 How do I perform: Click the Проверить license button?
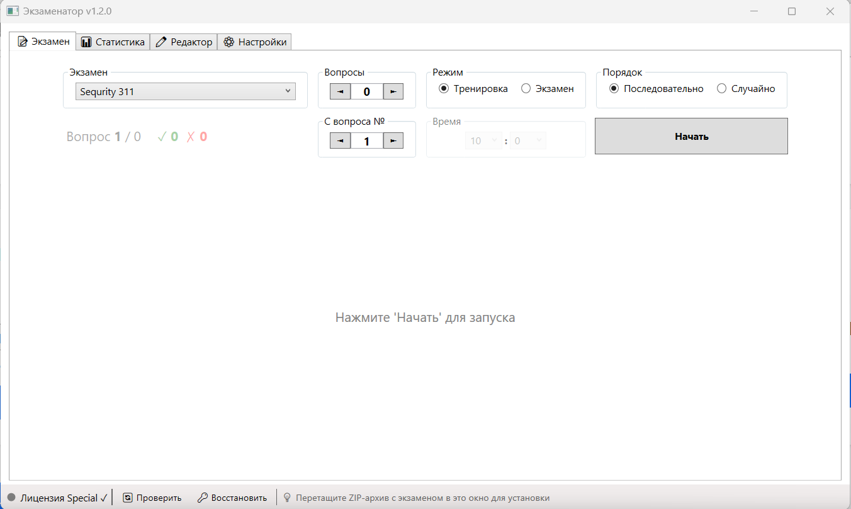tap(152, 498)
